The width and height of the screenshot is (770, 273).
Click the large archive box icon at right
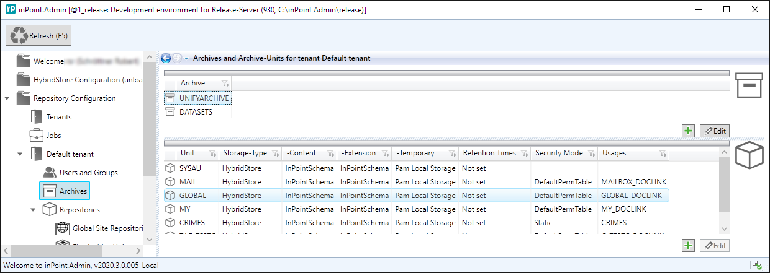[748, 85]
